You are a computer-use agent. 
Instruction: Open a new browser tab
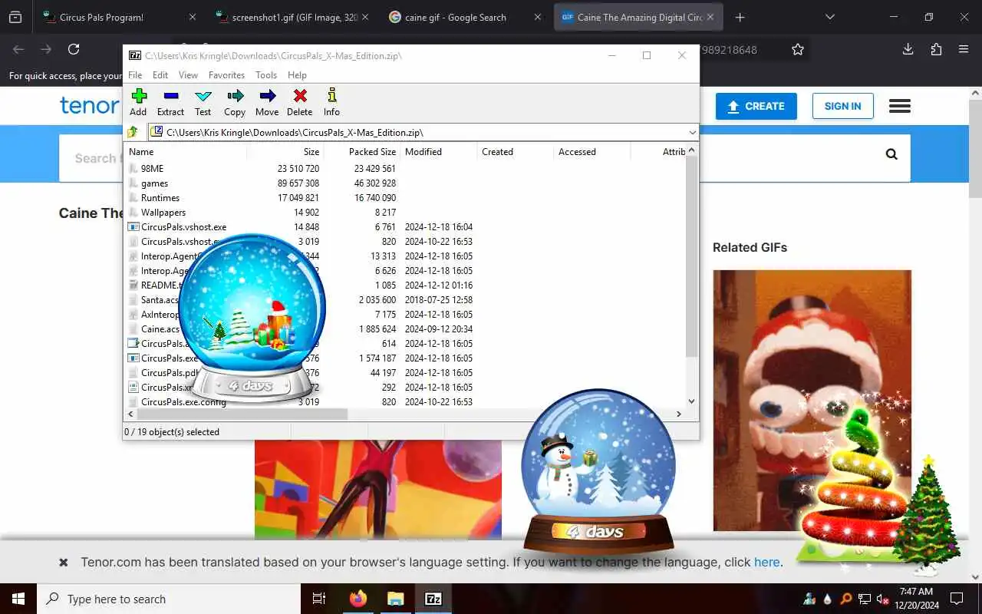point(740,17)
